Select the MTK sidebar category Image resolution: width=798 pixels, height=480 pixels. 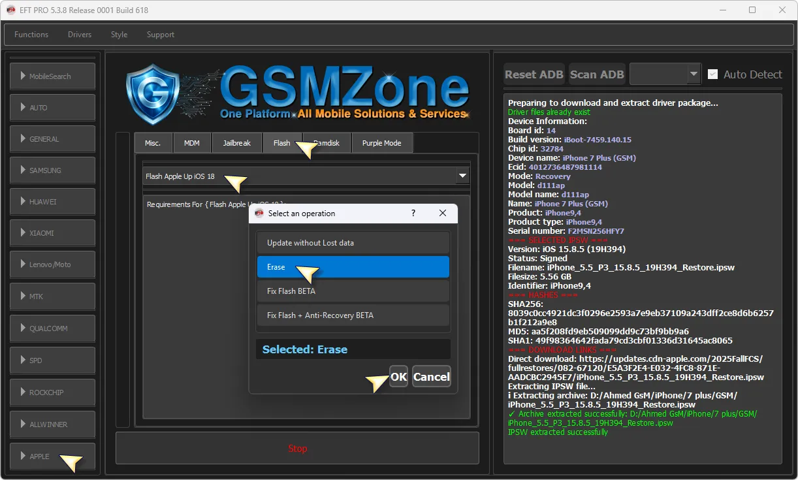pos(52,296)
